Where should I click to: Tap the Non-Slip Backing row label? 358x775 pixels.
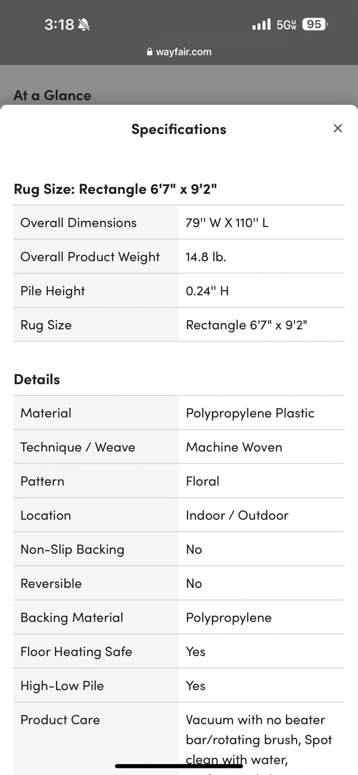pos(72,549)
